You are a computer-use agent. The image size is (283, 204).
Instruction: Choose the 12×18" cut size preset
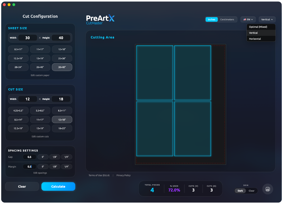pyautogui.click(x=62, y=119)
